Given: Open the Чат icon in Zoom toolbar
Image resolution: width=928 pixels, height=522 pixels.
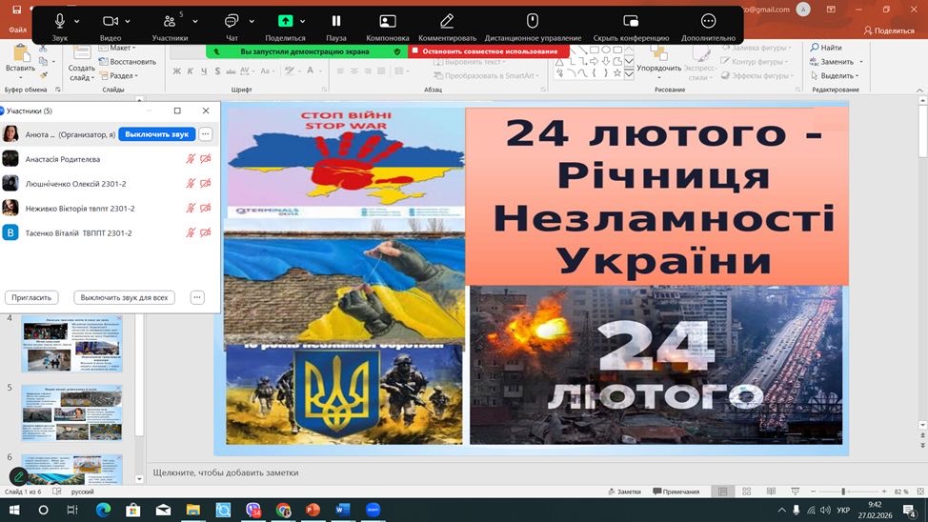Looking at the screenshot, I should 232,21.
